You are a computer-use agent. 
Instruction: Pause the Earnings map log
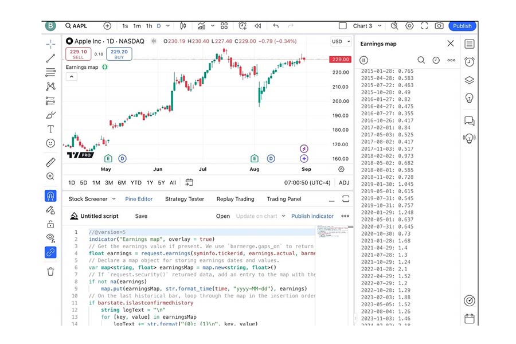point(363,60)
